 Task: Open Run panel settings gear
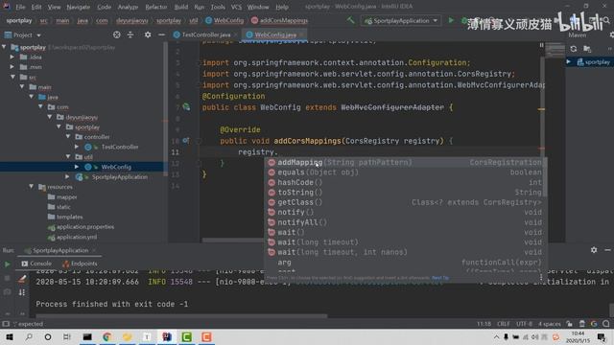(594, 250)
